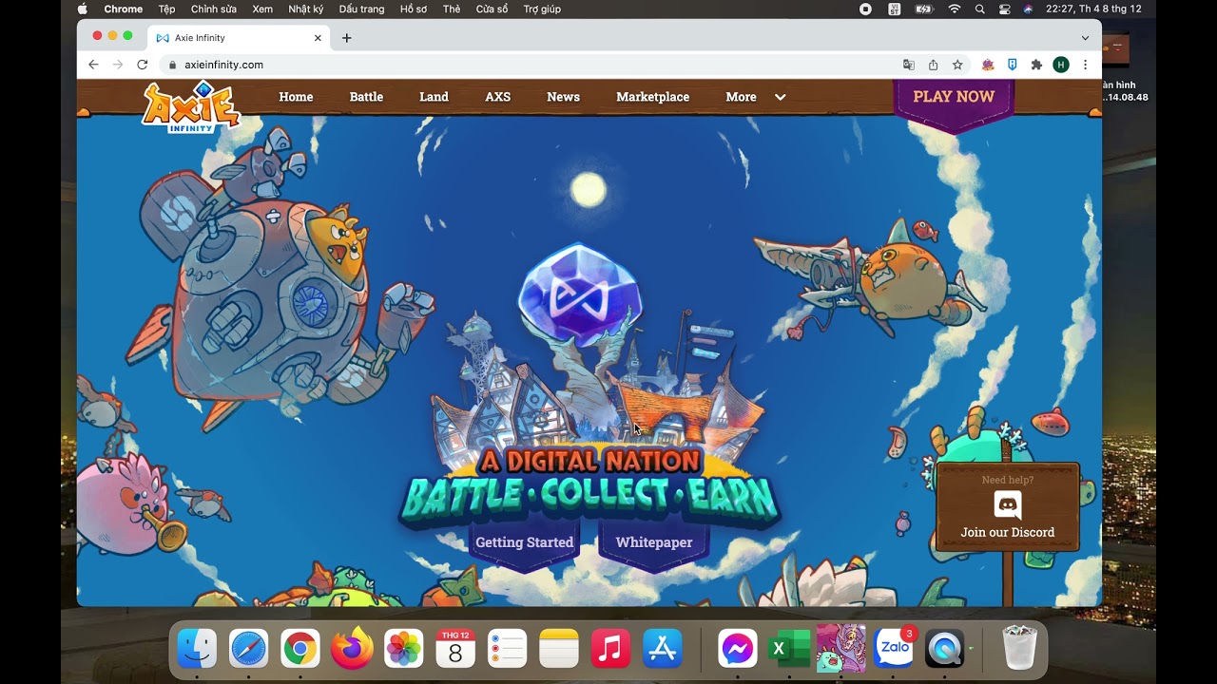Screen dimensions: 1217x684
Task: Click the lock site info icon
Action: tap(172, 66)
